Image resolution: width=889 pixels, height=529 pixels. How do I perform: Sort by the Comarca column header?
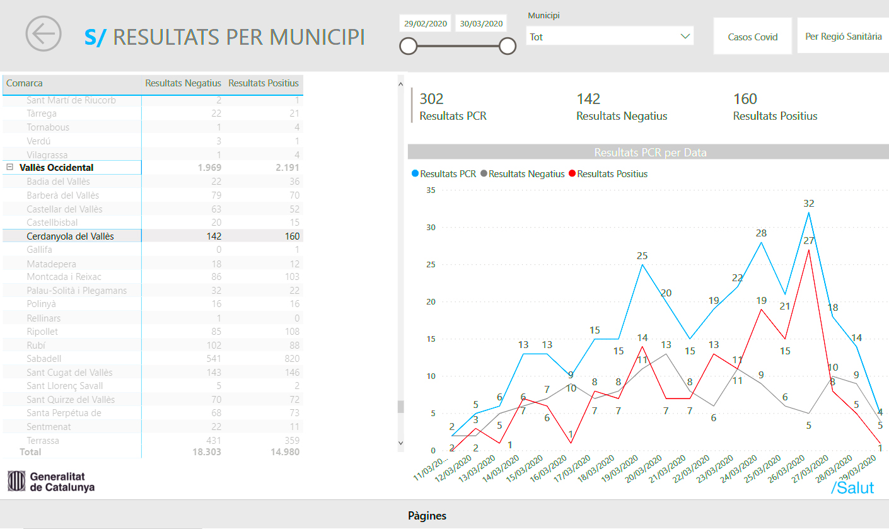pos(25,83)
